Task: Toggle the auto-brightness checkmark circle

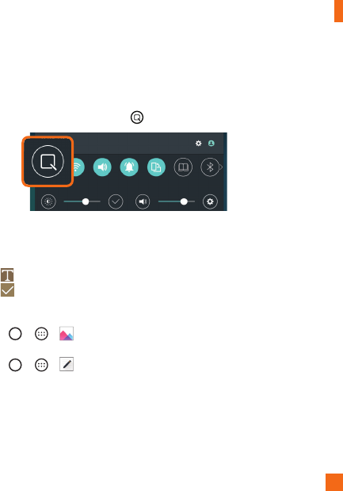Action: [x=116, y=201]
